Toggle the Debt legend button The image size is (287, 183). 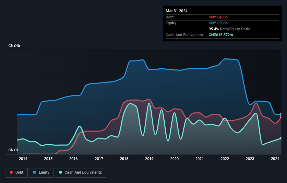[x=17, y=173]
